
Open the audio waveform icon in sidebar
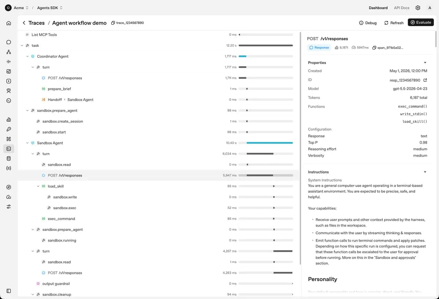pyautogui.click(x=9, y=61)
